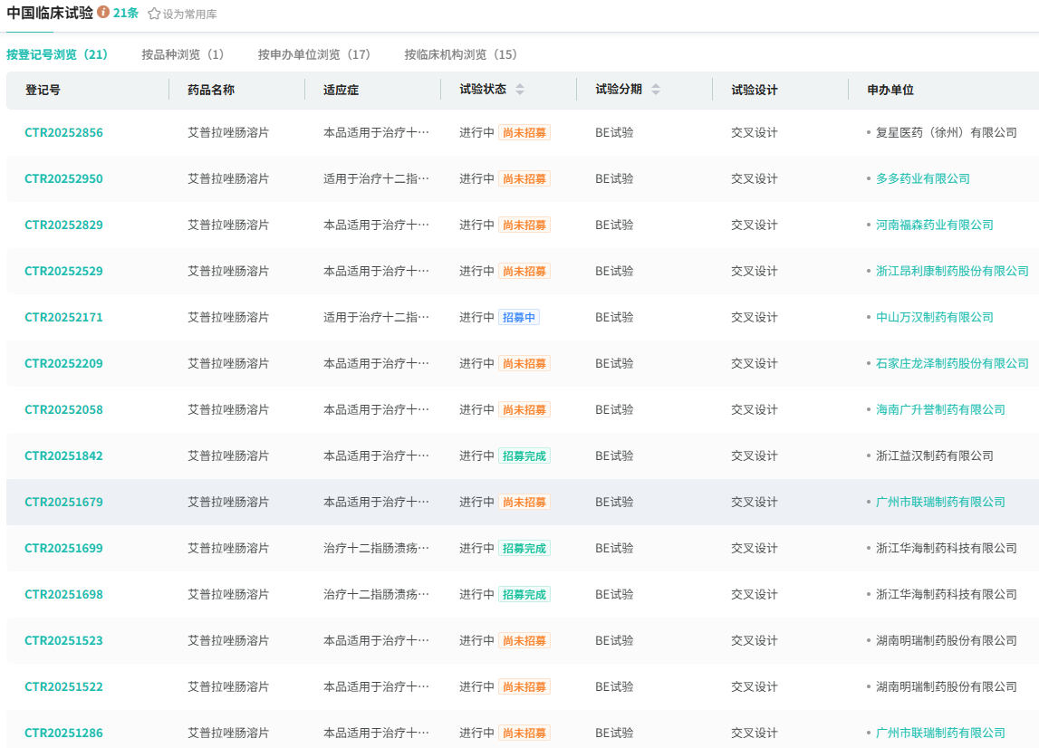Switch to 按申办单位浏览 tab
The image size is (1039, 748).
coord(314,54)
